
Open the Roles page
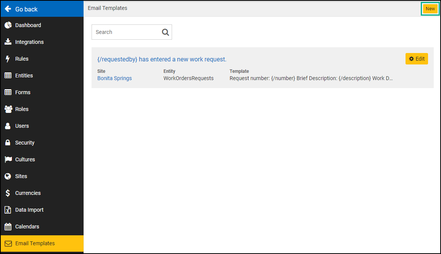tap(42, 109)
